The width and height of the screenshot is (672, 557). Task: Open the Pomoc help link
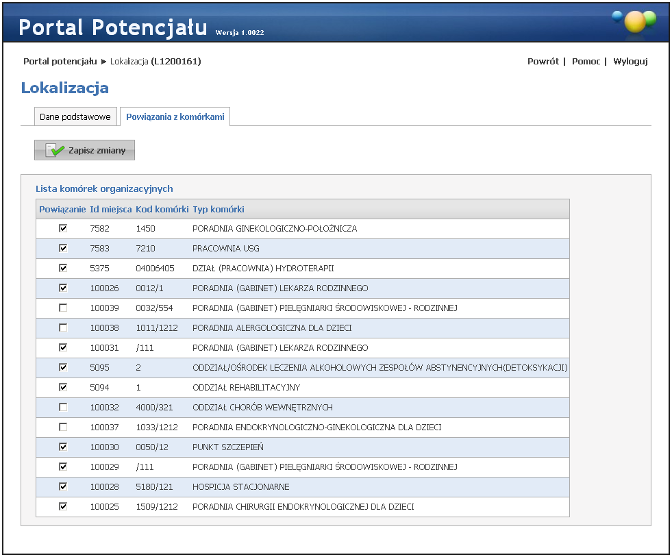pos(586,61)
